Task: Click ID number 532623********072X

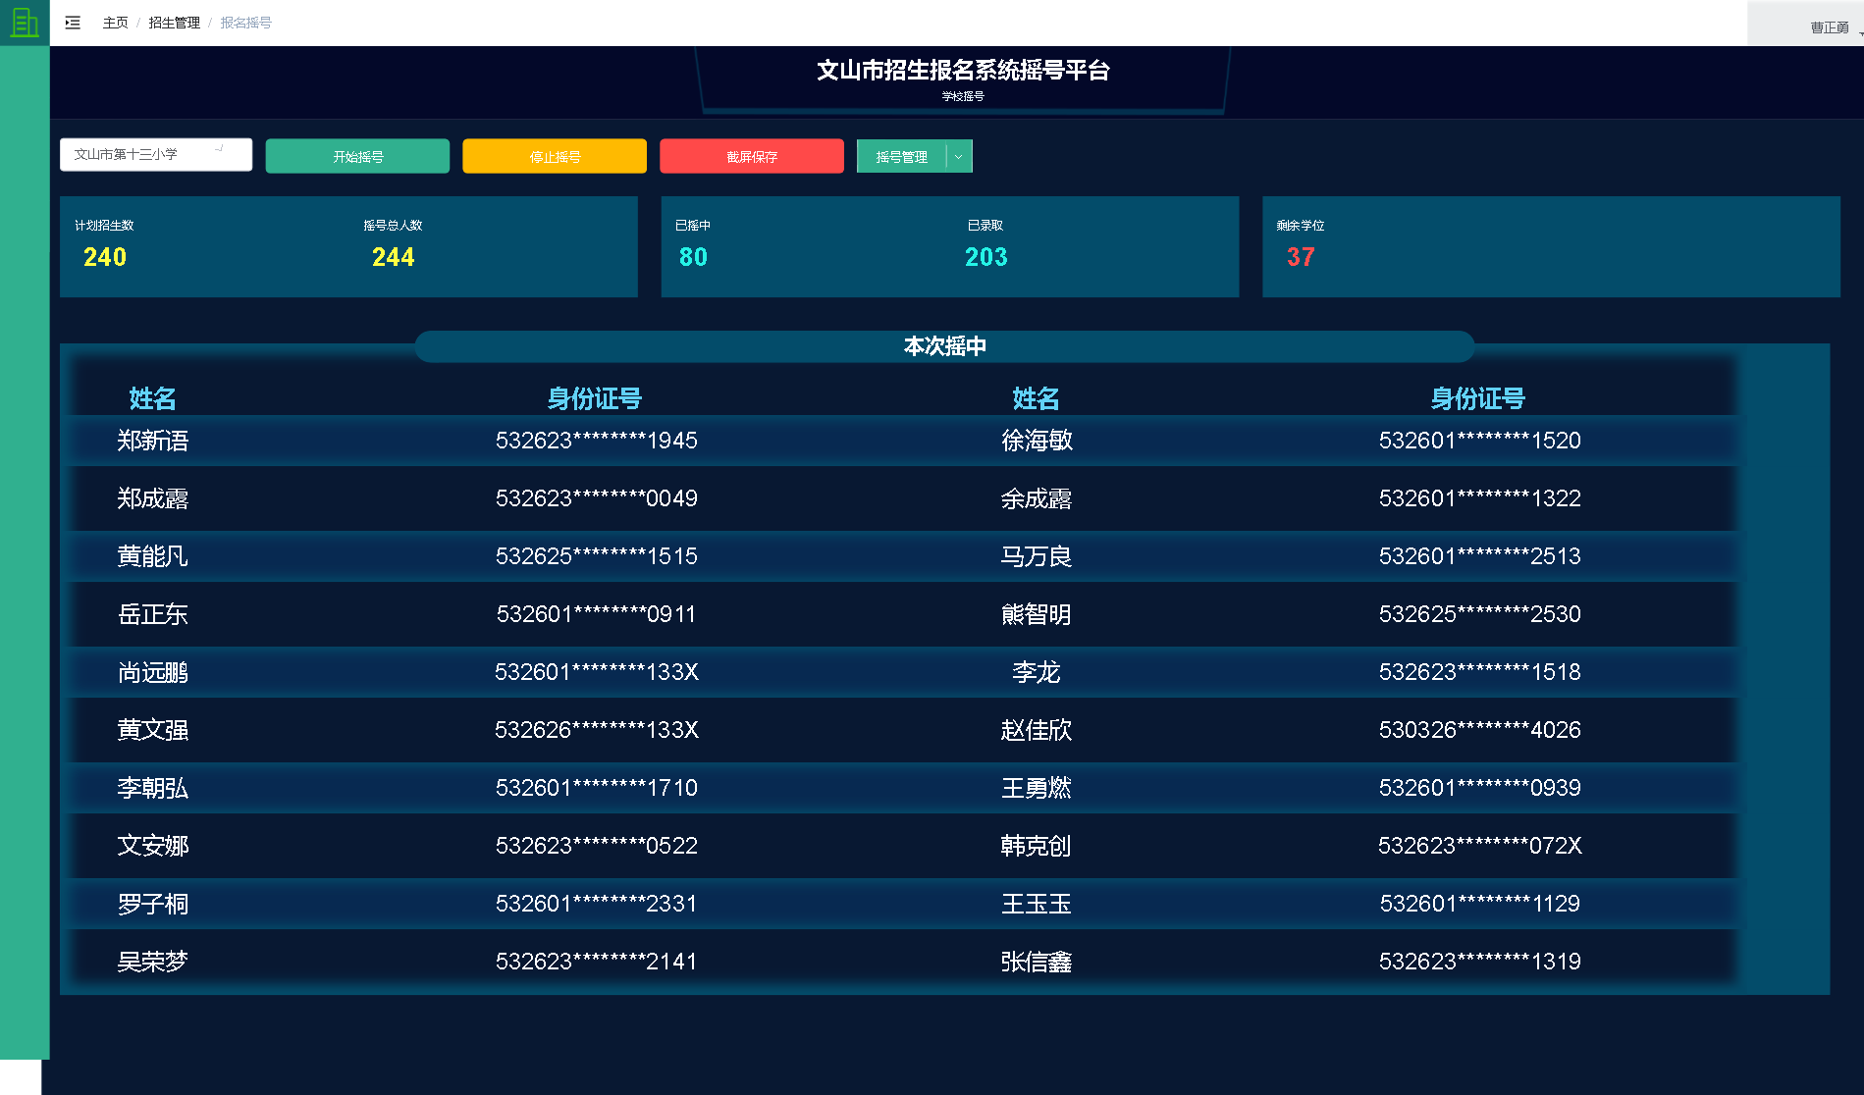Action: tap(1479, 846)
